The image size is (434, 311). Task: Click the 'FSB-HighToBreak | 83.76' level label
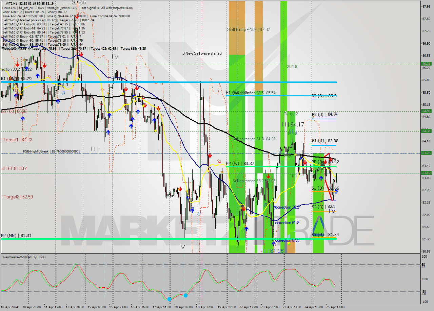tap(52, 151)
